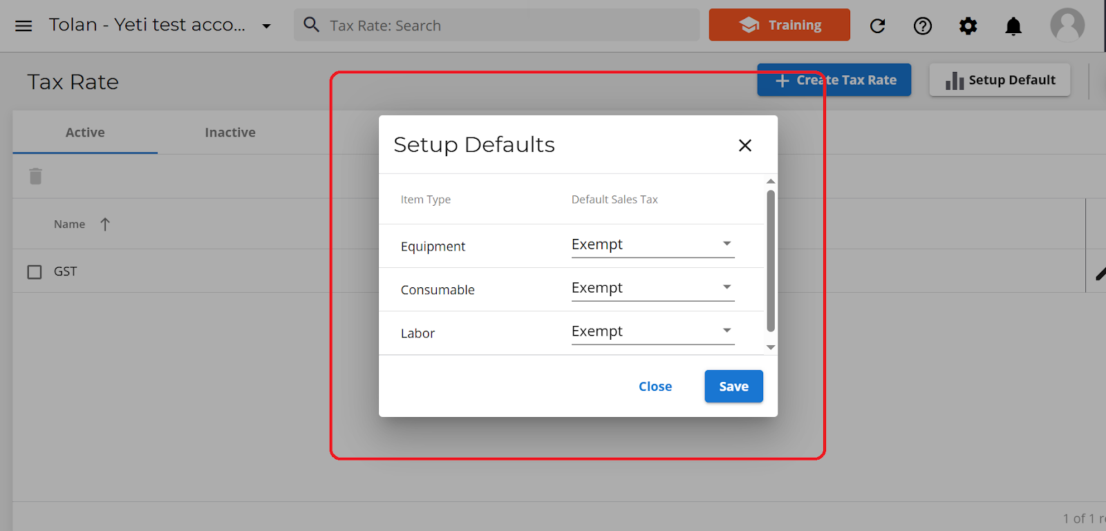Click the Default Sales Tax column header

click(615, 200)
